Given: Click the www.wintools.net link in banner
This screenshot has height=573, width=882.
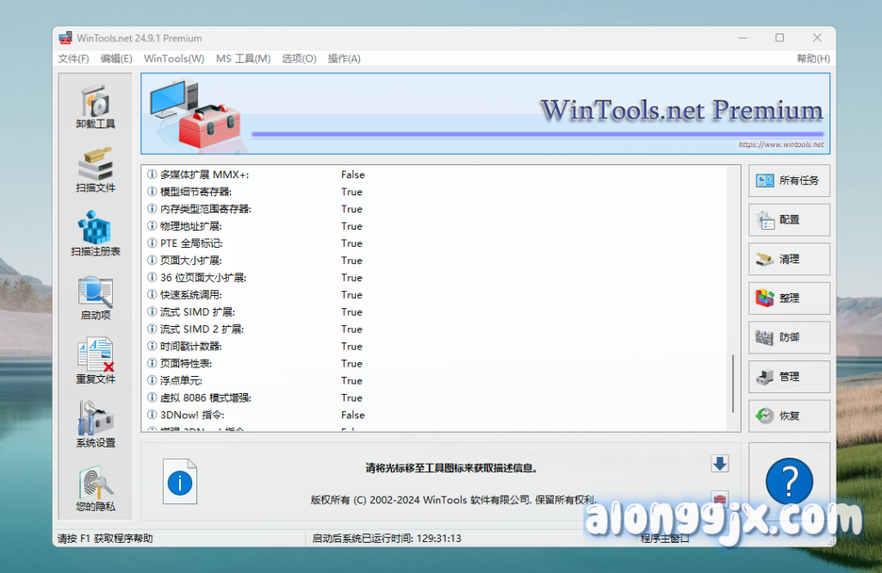Looking at the screenshot, I should click(x=780, y=145).
